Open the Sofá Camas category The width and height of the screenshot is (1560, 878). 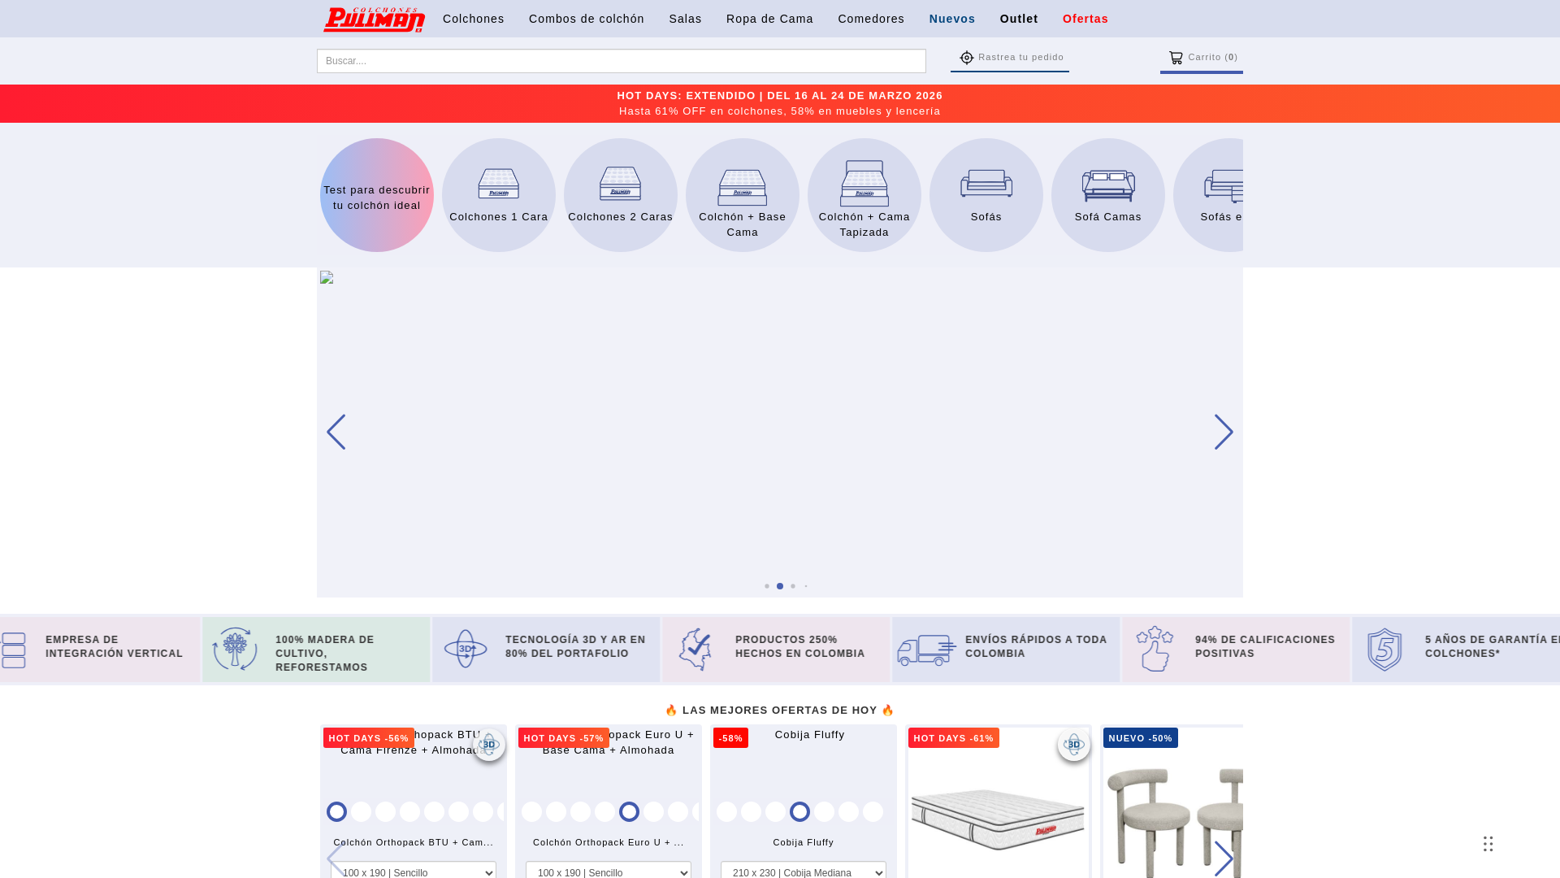pyautogui.click(x=1108, y=195)
